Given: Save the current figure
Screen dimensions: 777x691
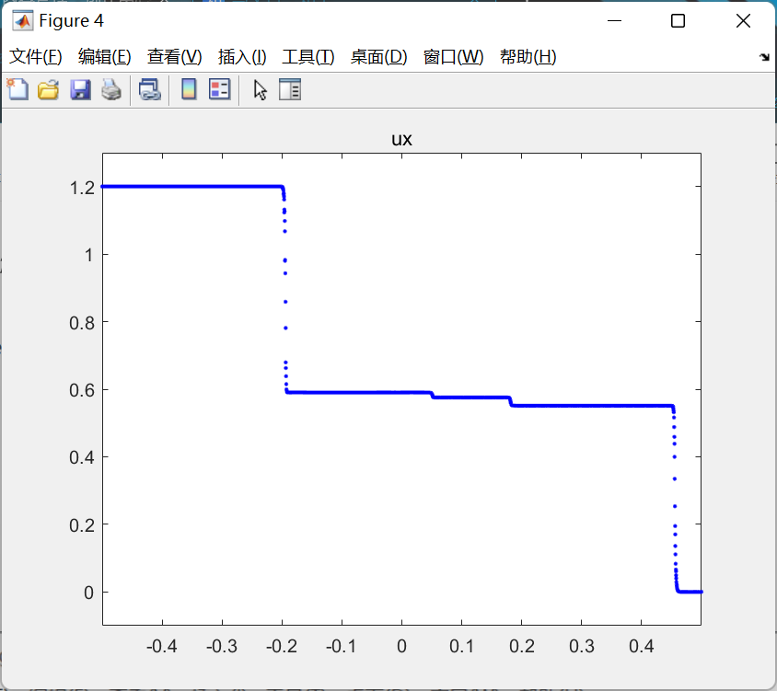Looking at the screenshot, I should (79, 89).
